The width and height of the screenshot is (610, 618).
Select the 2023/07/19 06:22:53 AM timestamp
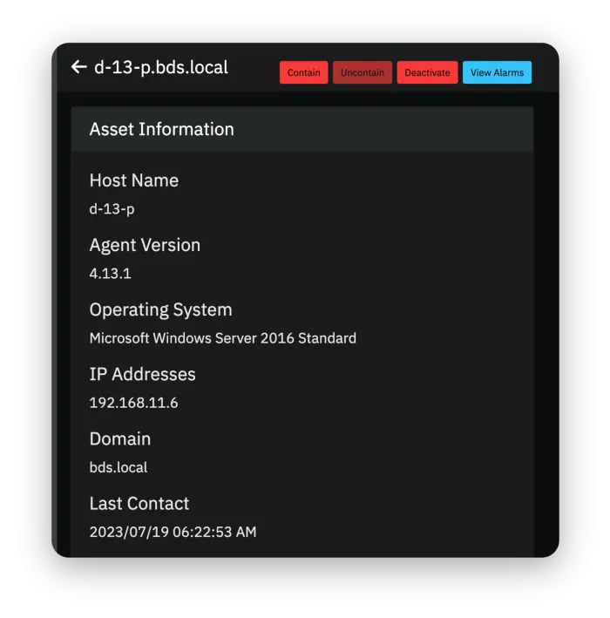tap(173, 532)
